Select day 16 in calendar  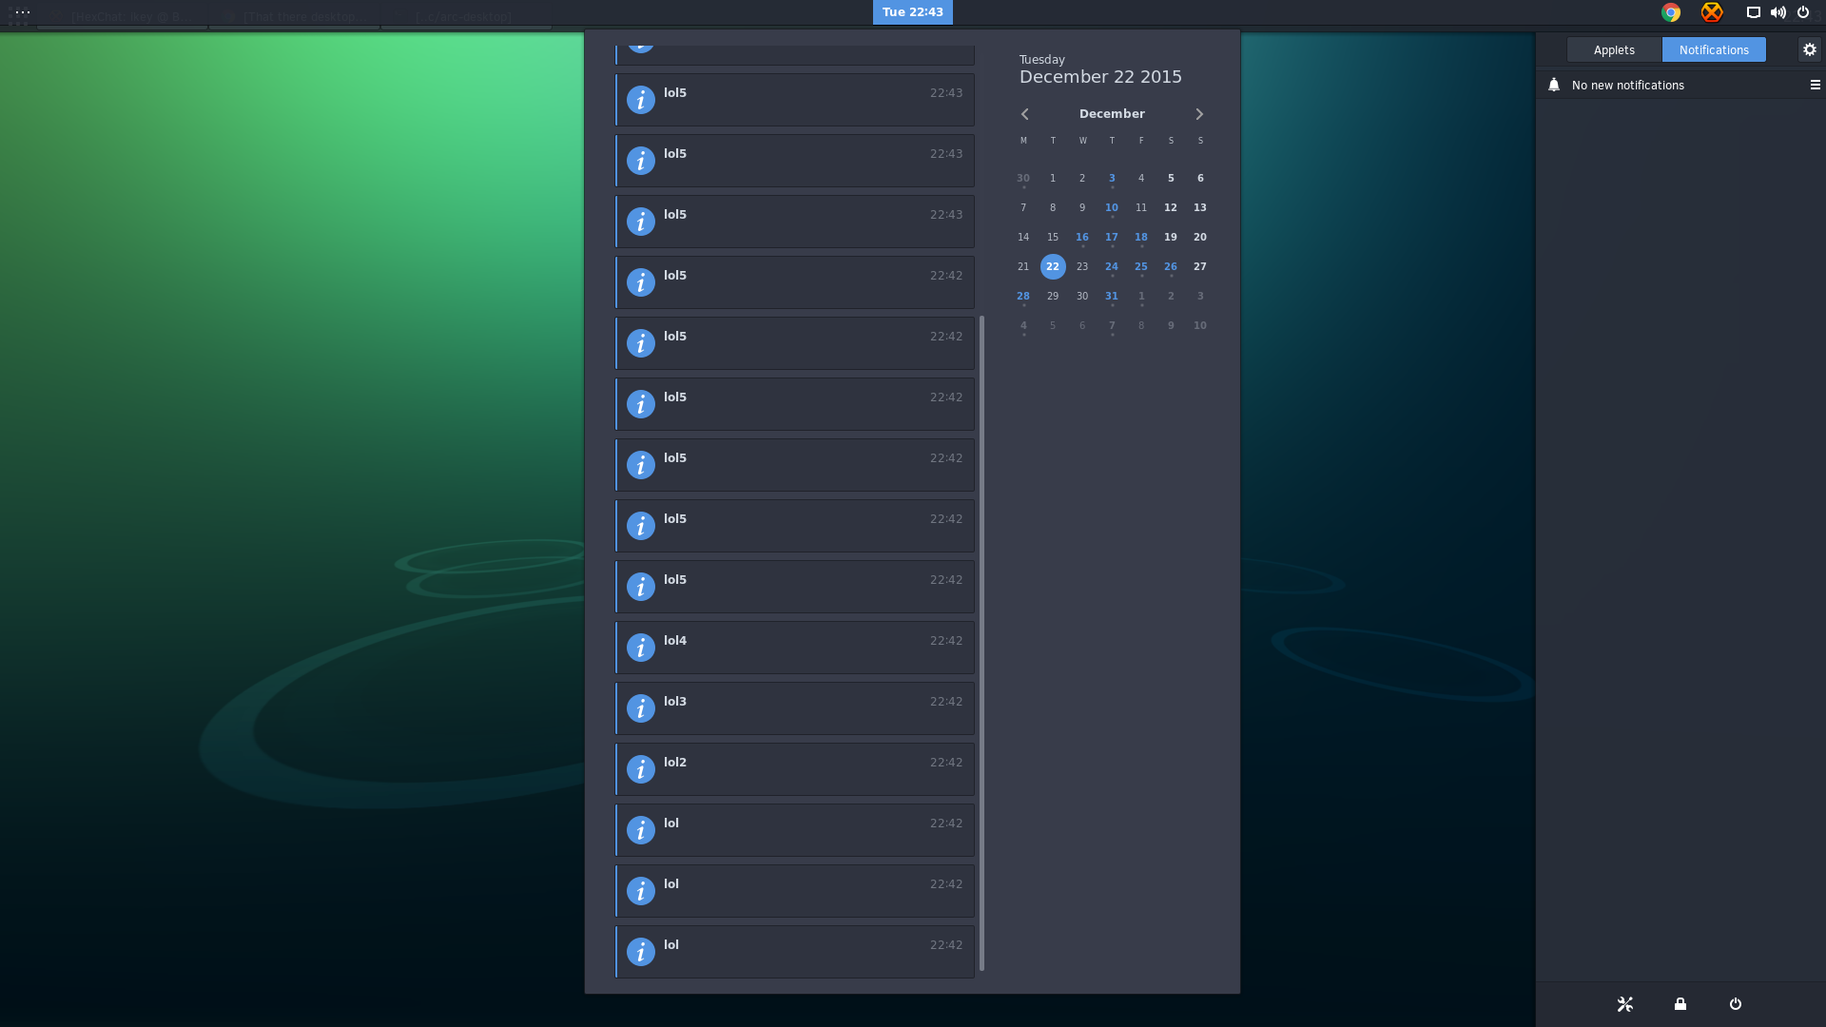pyautogui.click(x=1082, y=237)
